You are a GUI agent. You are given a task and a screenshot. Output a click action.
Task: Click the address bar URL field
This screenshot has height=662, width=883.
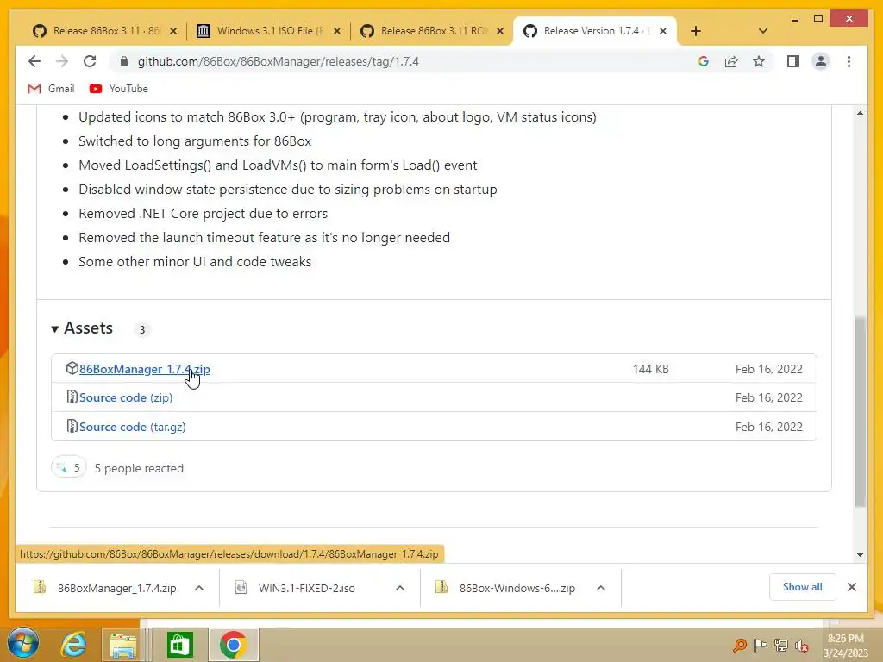pos(279,61)
